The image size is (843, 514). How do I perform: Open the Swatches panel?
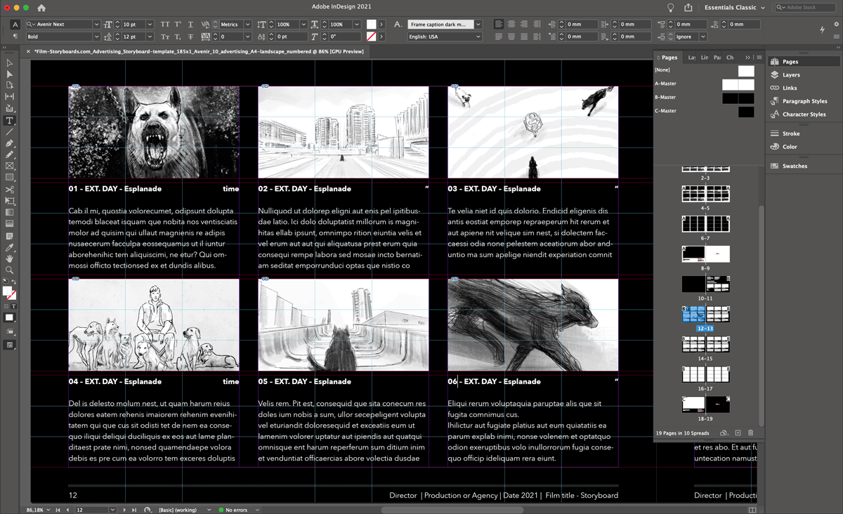(x=795, y=166)
